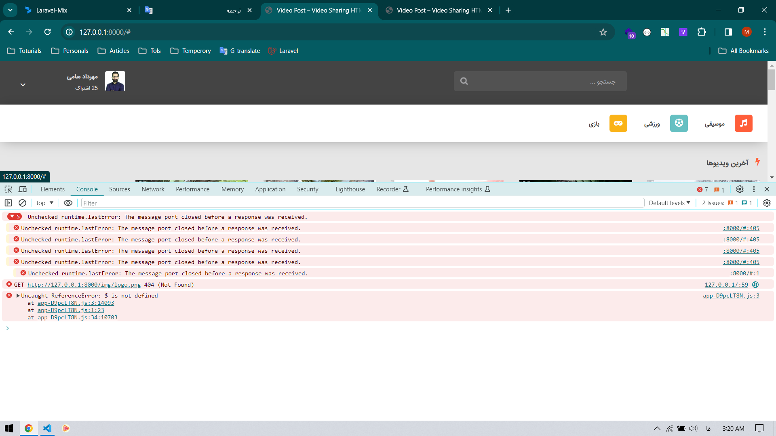
Task: Open the logo.png URL link
Action: (84, 285)
